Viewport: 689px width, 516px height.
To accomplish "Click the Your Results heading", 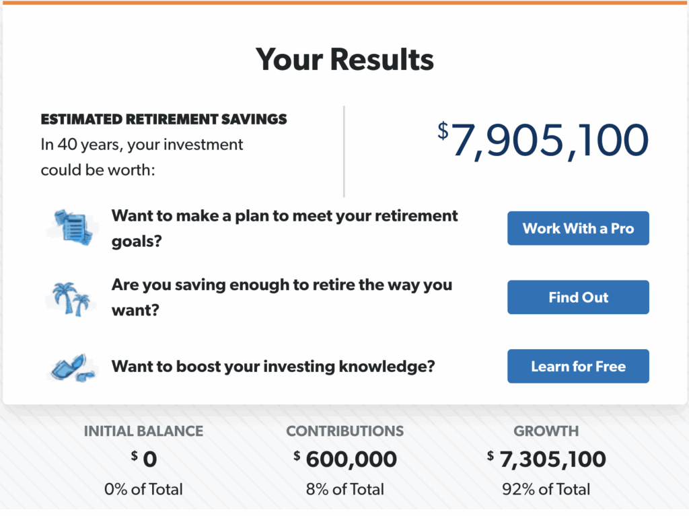I will [x=345, y=59].
